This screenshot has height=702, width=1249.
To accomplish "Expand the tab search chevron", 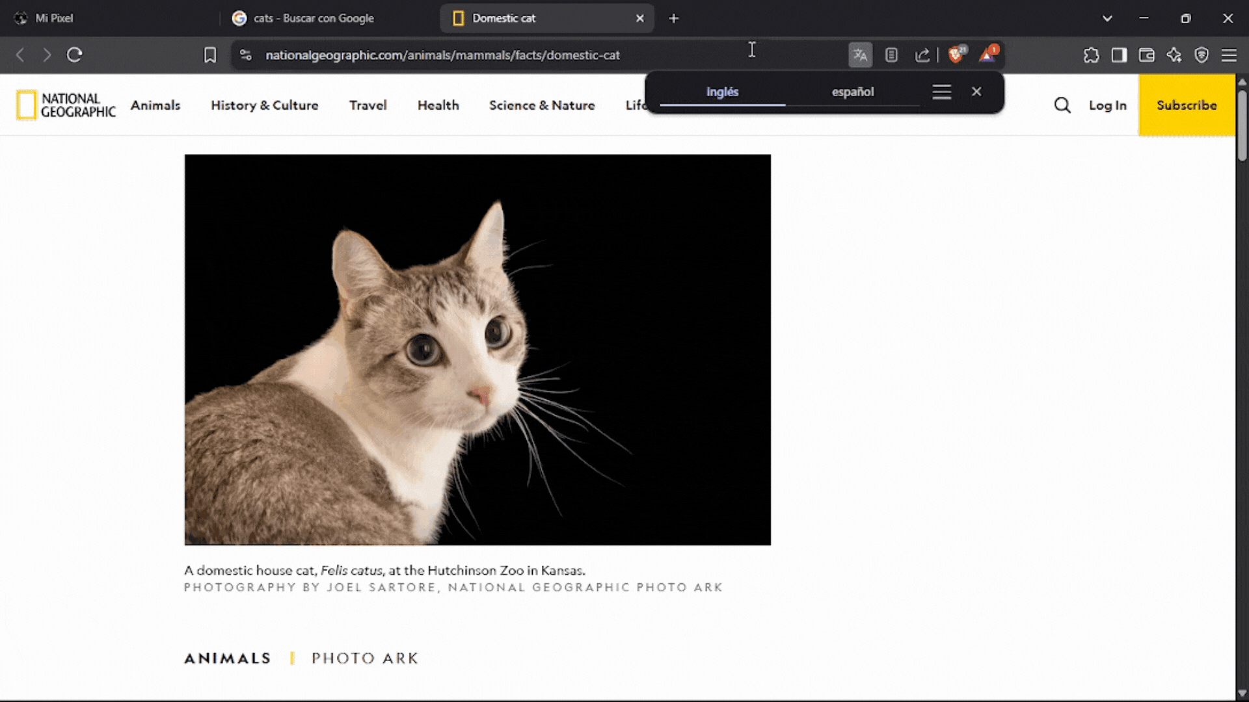I will 1107,18.
